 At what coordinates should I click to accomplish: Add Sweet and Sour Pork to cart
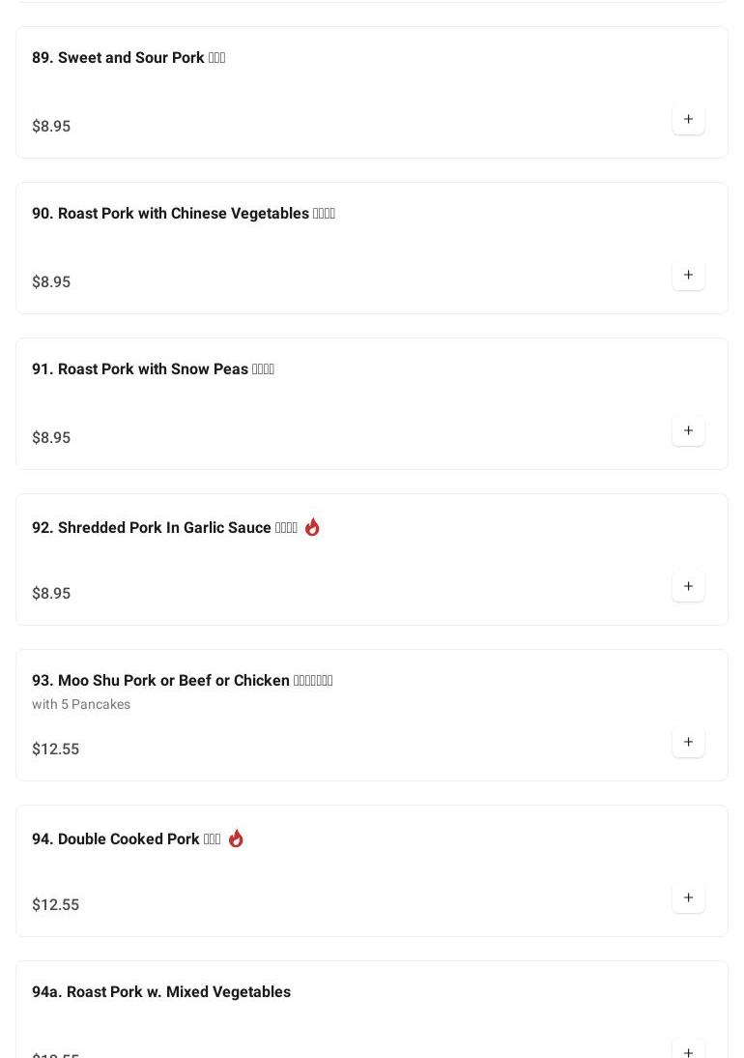click(688, 120)
